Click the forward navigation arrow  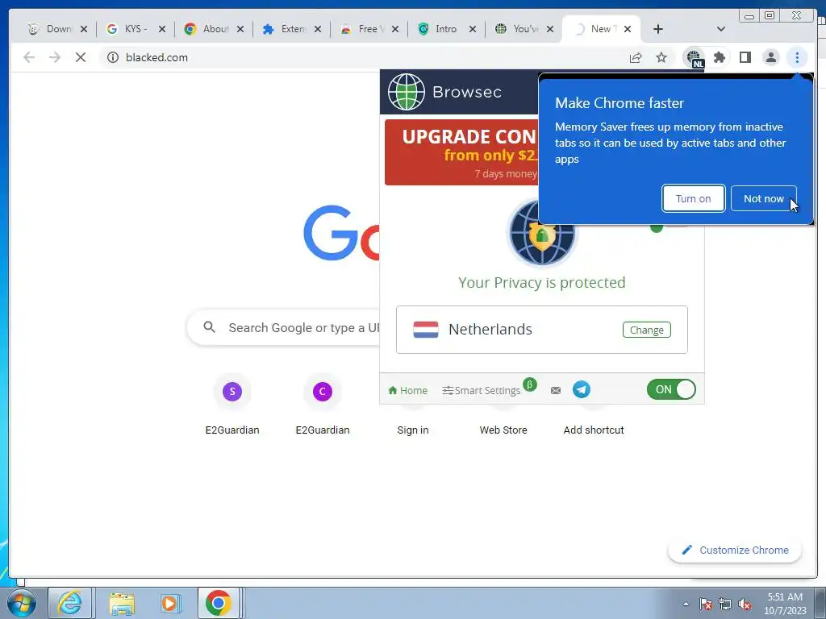pos(55,57)
